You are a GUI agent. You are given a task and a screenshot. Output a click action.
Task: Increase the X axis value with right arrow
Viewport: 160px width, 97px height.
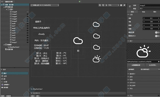click(x=159, y=18)
